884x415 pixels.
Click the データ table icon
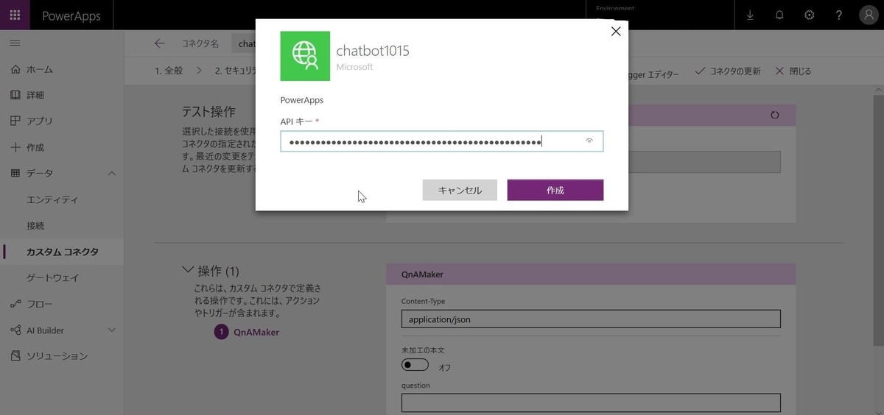coord(15,173)
